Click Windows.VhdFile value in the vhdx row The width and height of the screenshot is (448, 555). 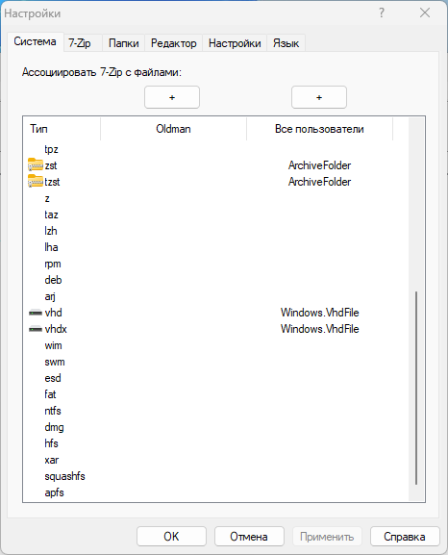coord(319,329)
